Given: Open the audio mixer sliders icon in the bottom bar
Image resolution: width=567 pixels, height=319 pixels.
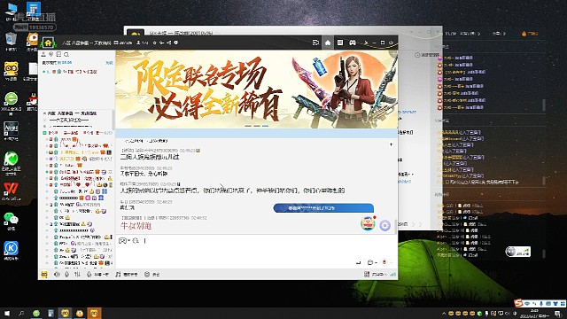Looking at the screenshot, I should [77, 275].
